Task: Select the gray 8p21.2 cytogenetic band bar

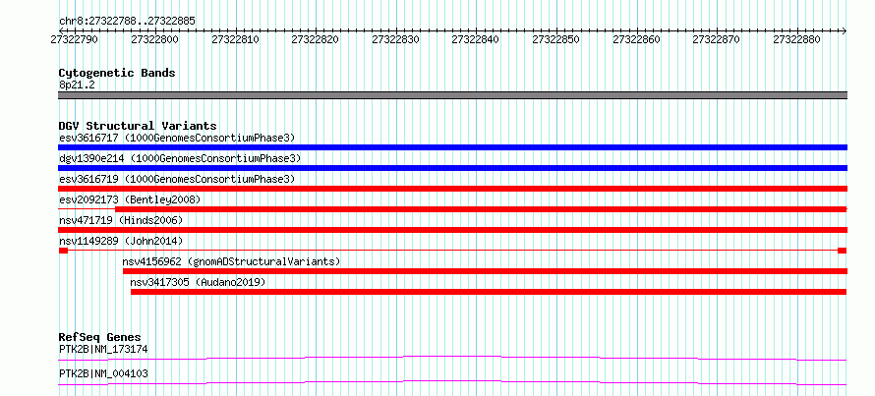Action: pos(452,95)
